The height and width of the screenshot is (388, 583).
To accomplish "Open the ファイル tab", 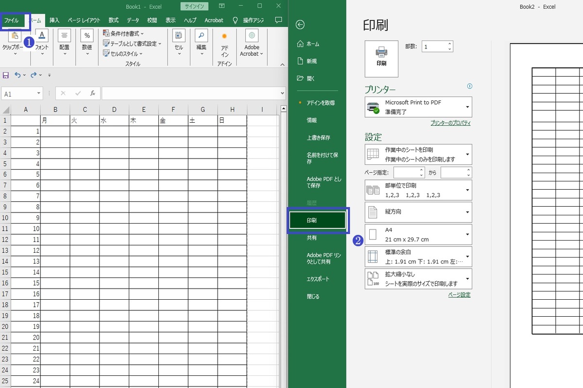I will (12, 20).
